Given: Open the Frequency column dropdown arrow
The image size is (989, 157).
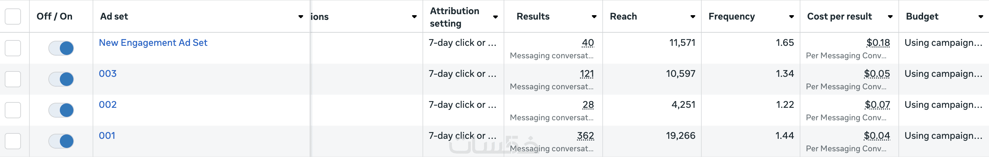Looking at the screenshot, I should (791, 17).
